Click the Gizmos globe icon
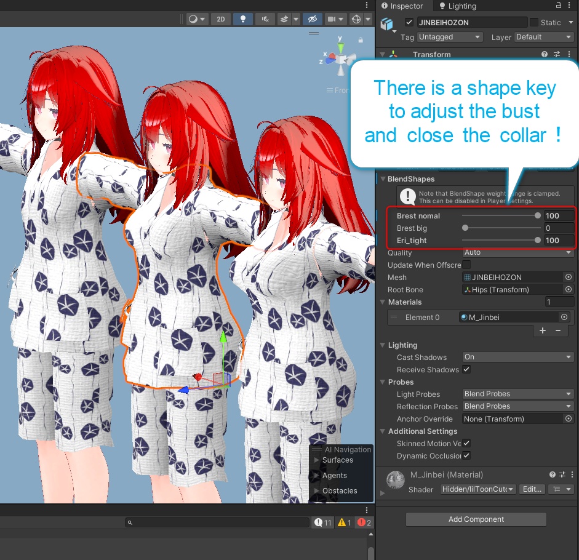Image resolution: width=579 pixels, height=560 pixels. tap(356, 19)
